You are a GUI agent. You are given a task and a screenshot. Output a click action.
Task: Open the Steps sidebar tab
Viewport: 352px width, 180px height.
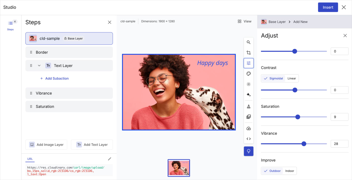[x=10, y=25]
